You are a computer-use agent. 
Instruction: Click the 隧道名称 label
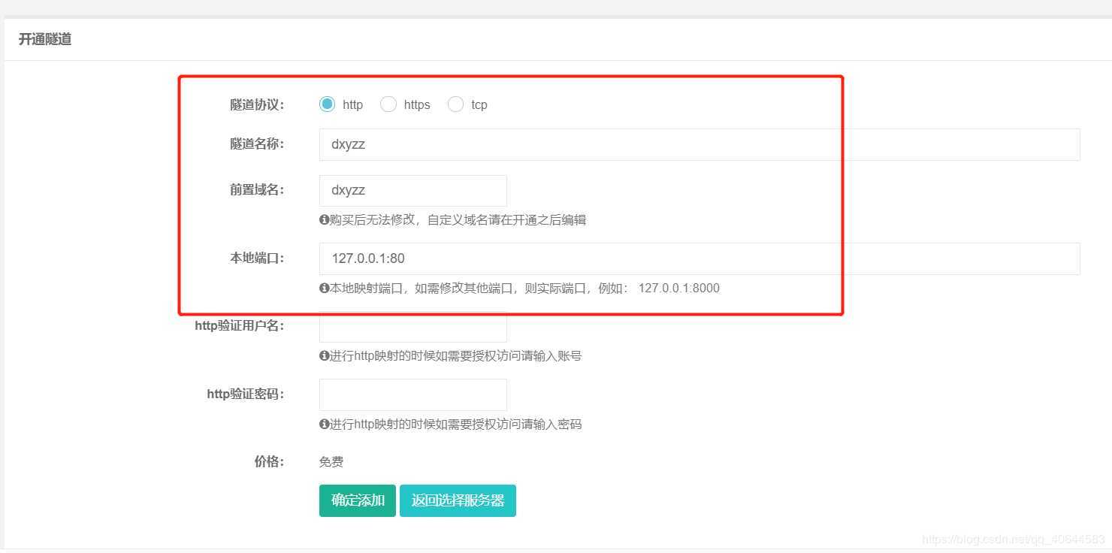[x=257, y=144]
